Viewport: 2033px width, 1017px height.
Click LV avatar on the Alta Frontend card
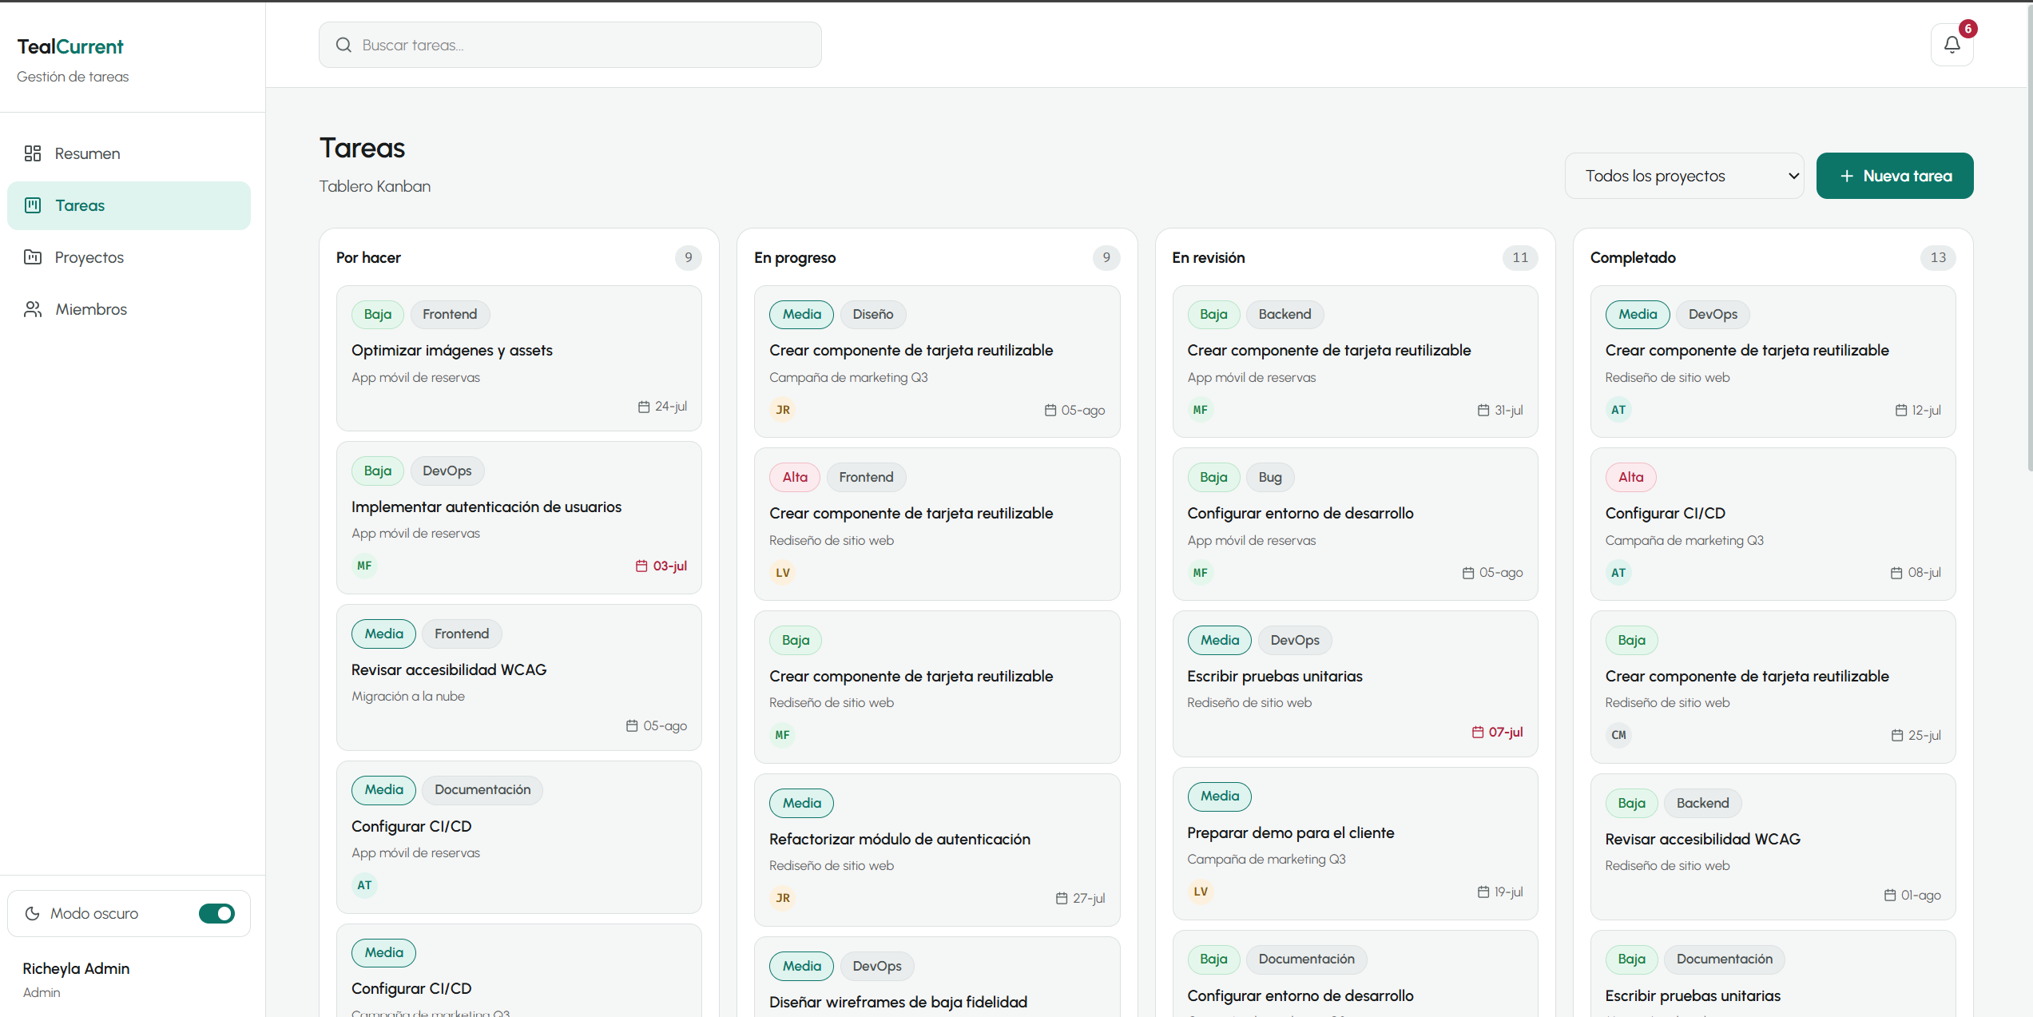pyautogui.click(x=783, y=573)
